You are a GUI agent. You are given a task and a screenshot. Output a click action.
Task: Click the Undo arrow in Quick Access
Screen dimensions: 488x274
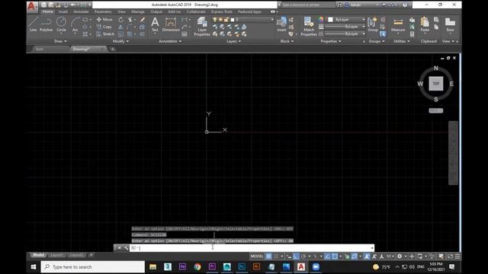tap(72, 5)
